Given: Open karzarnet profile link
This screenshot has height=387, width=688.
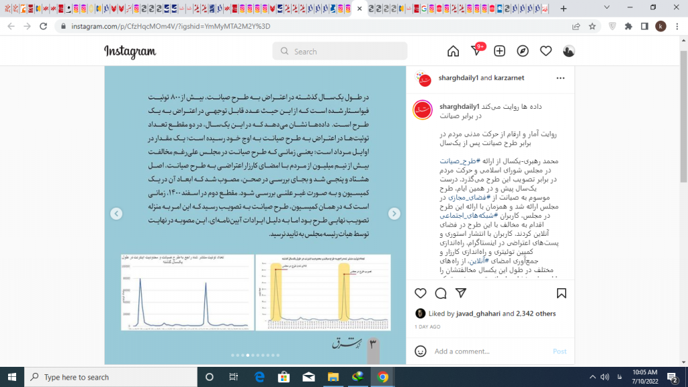Looking at the screenshot, I should pos(508,78).
